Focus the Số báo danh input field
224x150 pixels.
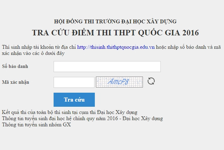(107, 67)
